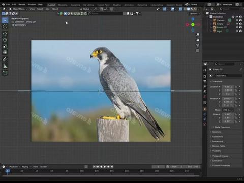This screenshot has height=183, width=244.
Task: Select the Annotate tool
Action: [x=5, y=59]
